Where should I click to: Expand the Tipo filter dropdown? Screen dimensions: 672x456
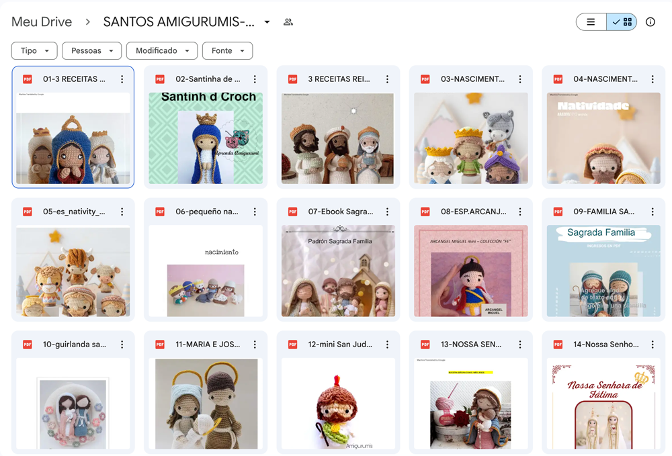point(34,50)
